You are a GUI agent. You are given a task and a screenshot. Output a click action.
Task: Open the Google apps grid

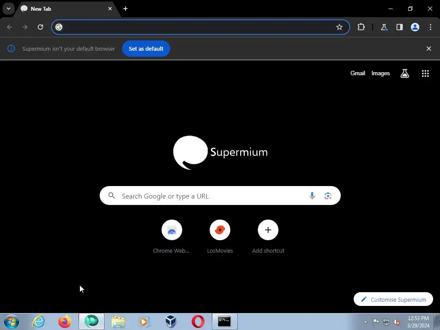click(x=425, y=73)
